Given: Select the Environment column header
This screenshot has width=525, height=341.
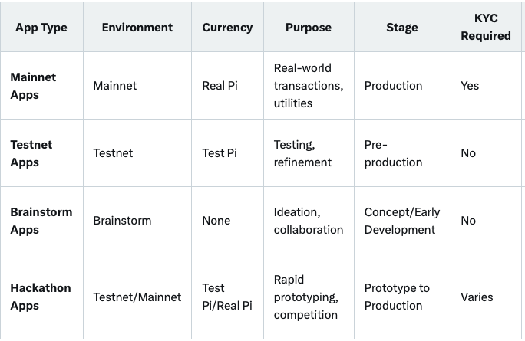Looking at the screenshot, I should [x=137, y=28].
